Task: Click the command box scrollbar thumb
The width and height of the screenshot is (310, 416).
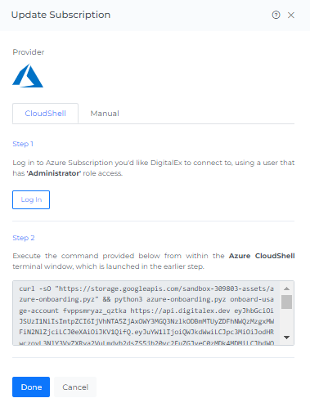Action: (286, 302)
